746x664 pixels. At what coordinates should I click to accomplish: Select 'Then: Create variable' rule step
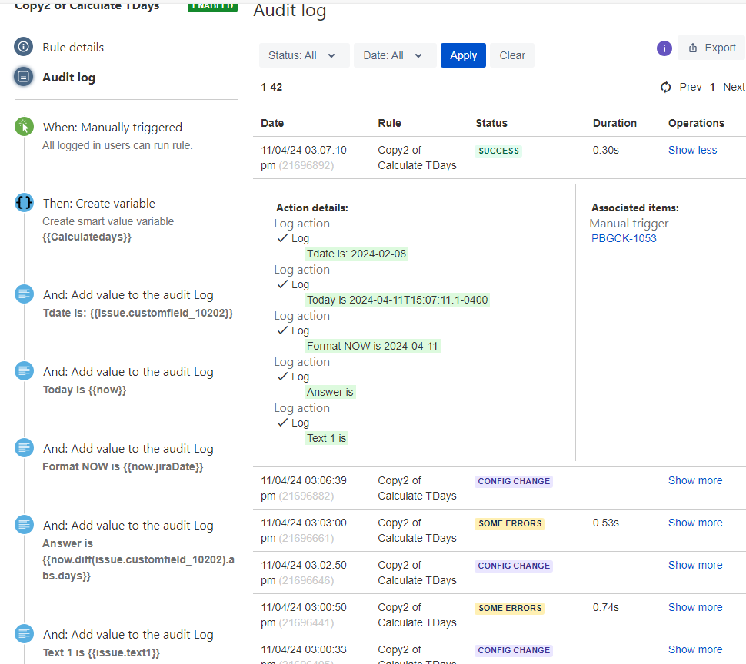point(99,204)
